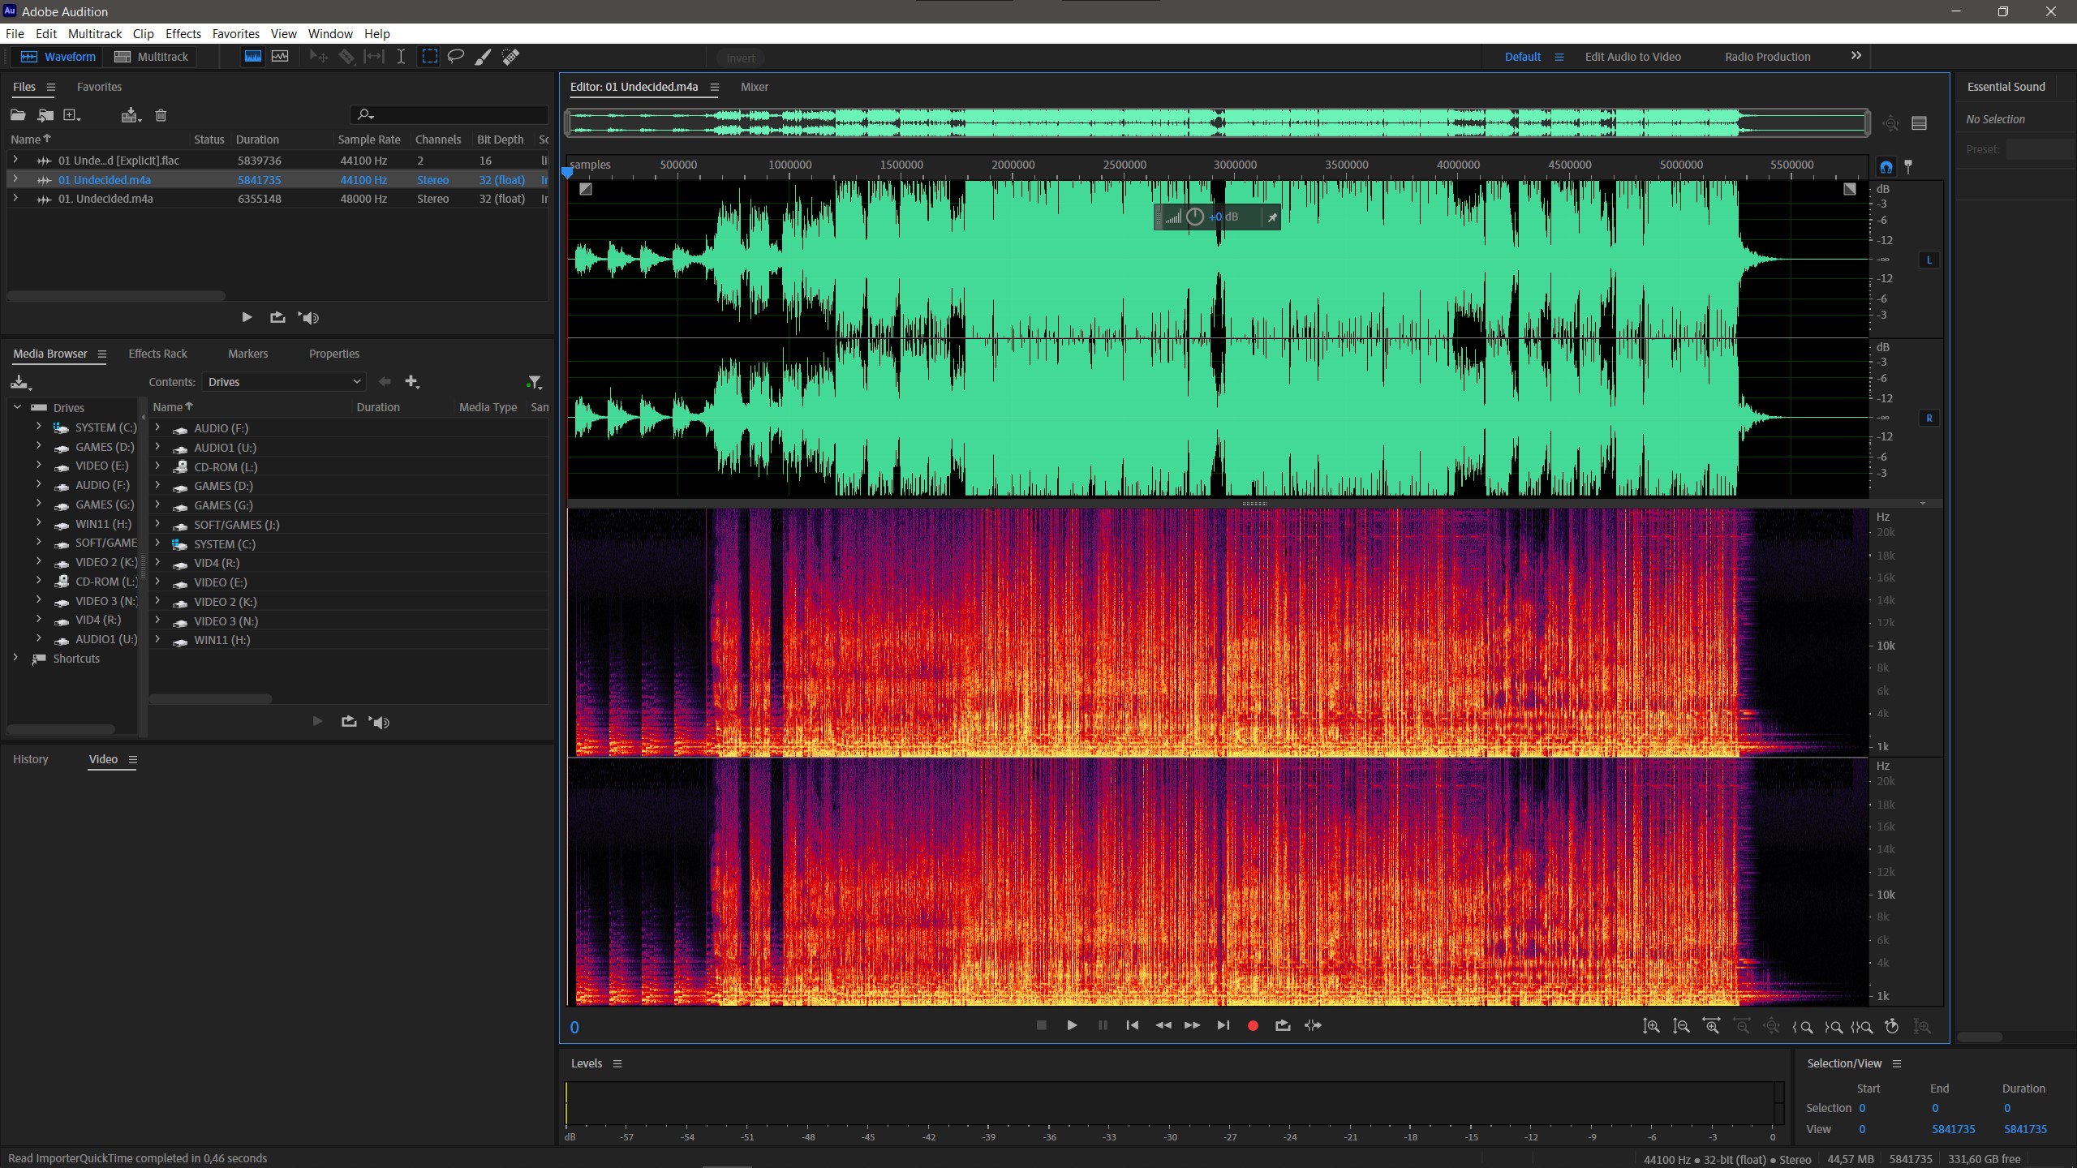The width and height of the screenshot is (2077, 1168).
Task: Select the Marquee Selection tool
Action: (429, 57)
